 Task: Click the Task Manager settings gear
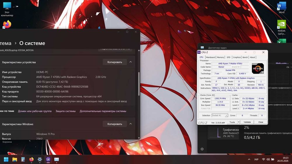point(202,149)
